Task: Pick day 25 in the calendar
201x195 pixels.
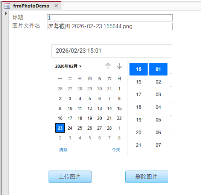Action: pyautogui.click(x=80, y=128)
